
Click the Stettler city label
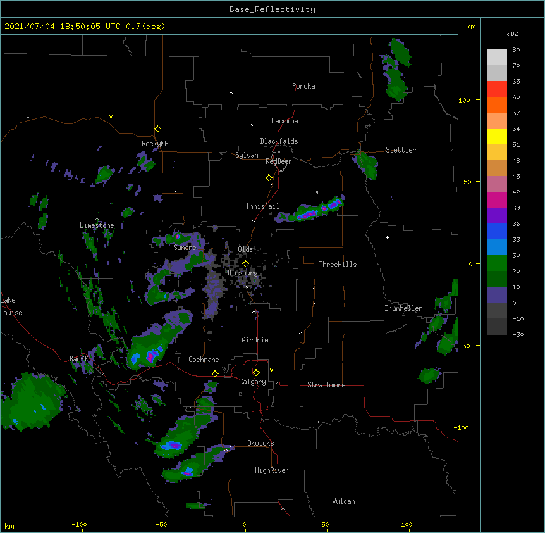pos(401,150)
